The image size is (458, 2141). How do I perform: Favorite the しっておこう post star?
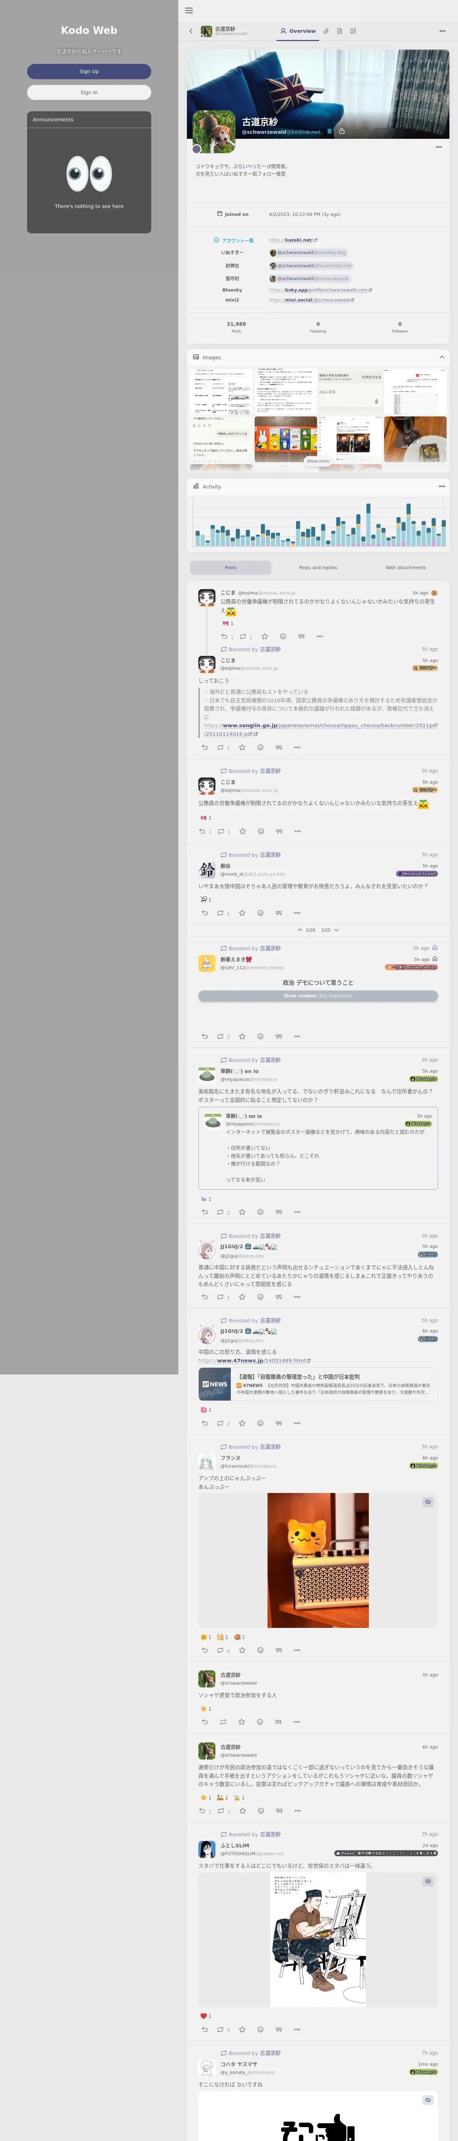242,747
